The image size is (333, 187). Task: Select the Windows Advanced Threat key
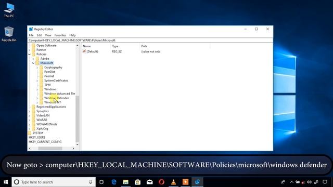tap(59, 94)
